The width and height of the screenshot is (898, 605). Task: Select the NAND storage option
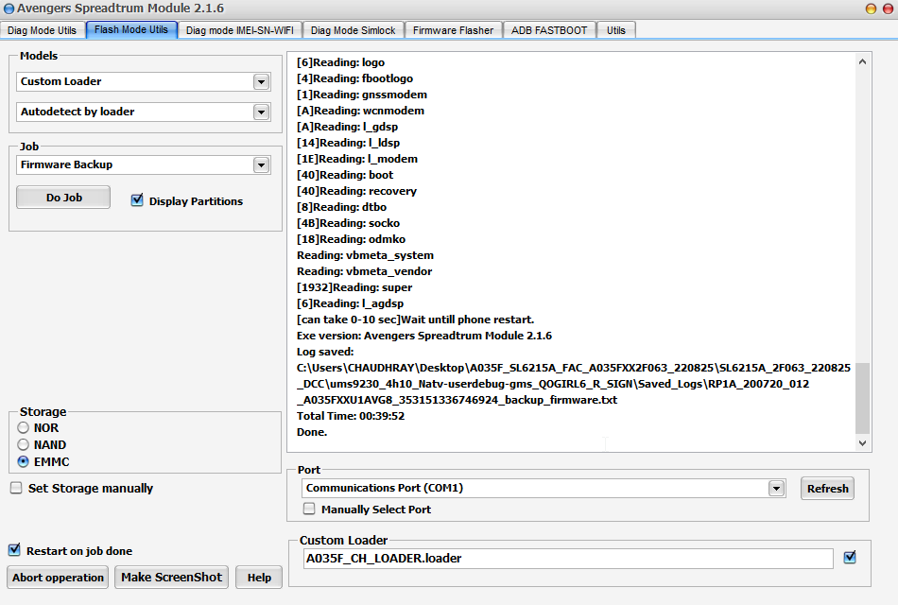pyautogui.click(x=23, y=444)
